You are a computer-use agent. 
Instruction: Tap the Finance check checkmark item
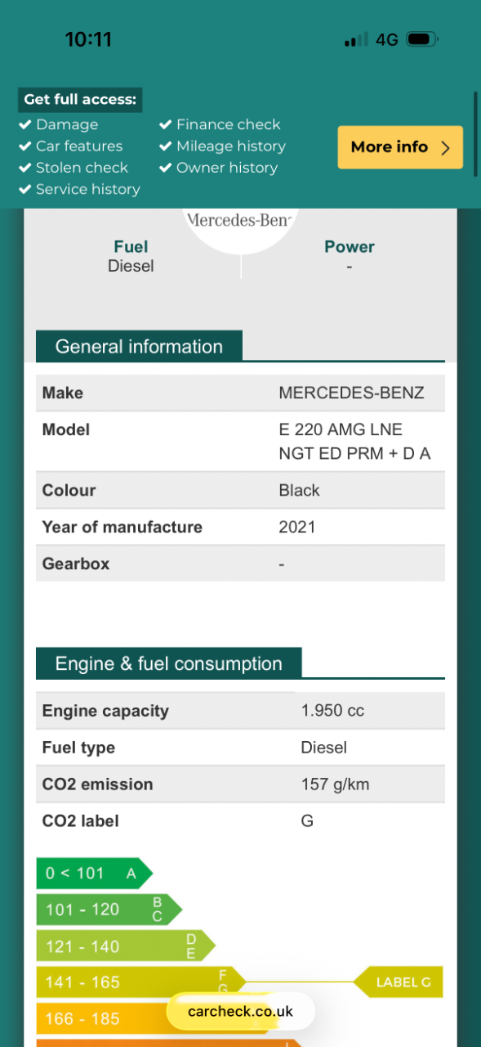(x=220, y=124)
